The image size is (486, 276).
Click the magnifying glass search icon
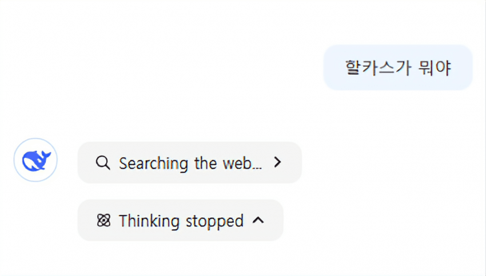(103, 163)
